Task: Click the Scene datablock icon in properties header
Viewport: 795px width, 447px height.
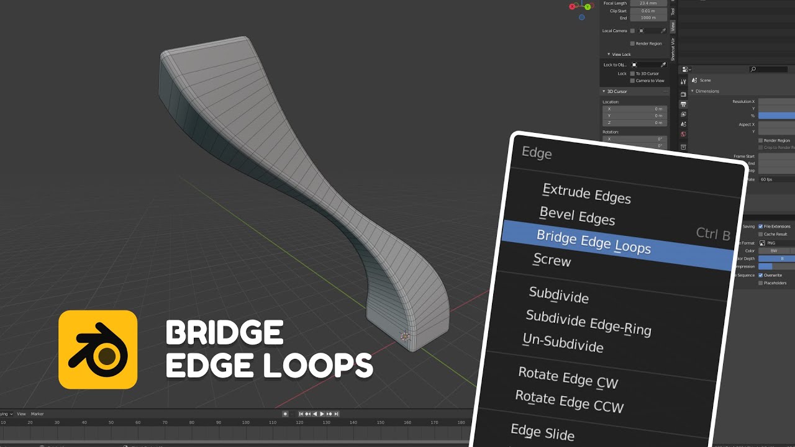Action: point(694,80)
